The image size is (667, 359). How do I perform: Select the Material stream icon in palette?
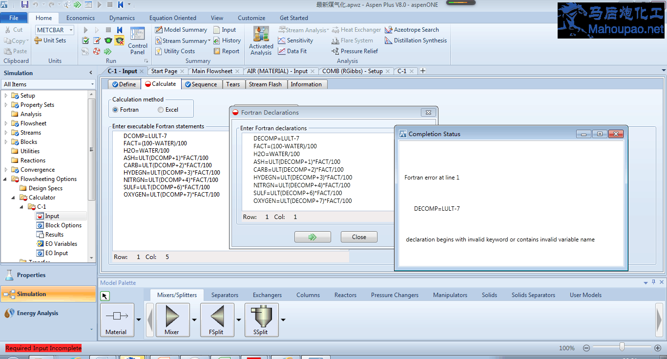coord(117,320)
